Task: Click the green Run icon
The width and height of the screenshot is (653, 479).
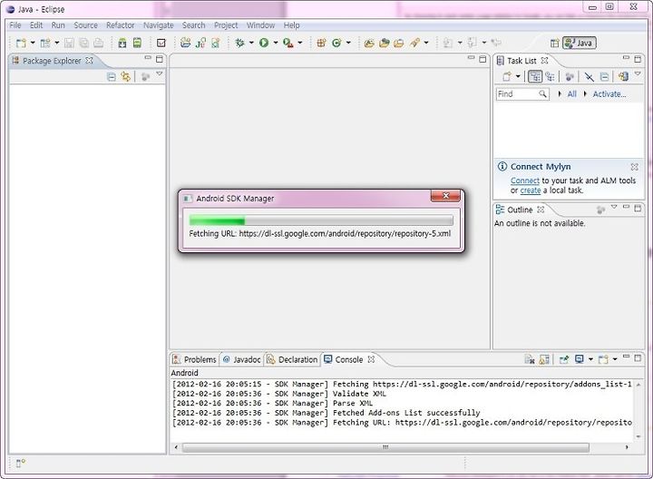Action: [x=264, y=43]
